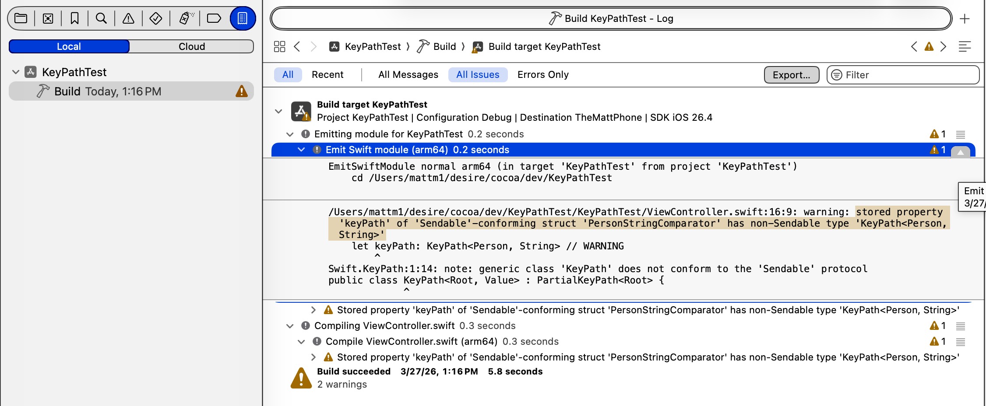
Task: Click Build target KeyPathTest in jump bar
Action: (x=536, y=46)
